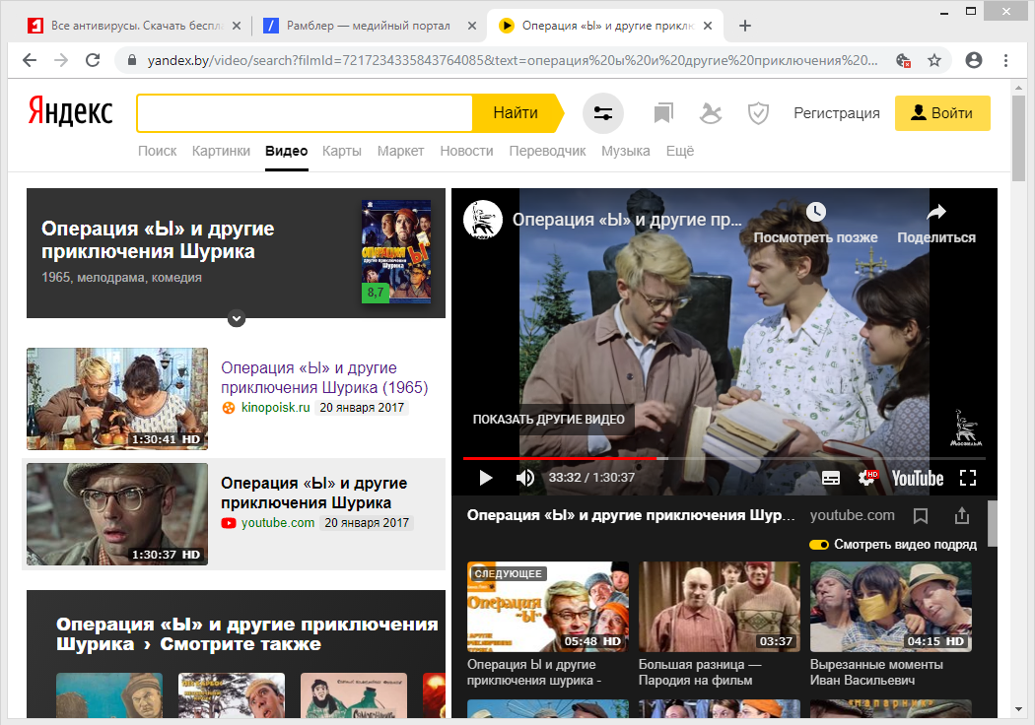Open the Mosfilm channel avatar
The image size is (1035, 725).
(483, 220)
